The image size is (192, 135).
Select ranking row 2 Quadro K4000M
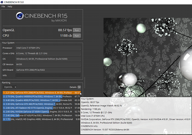[x=42, y=96]
